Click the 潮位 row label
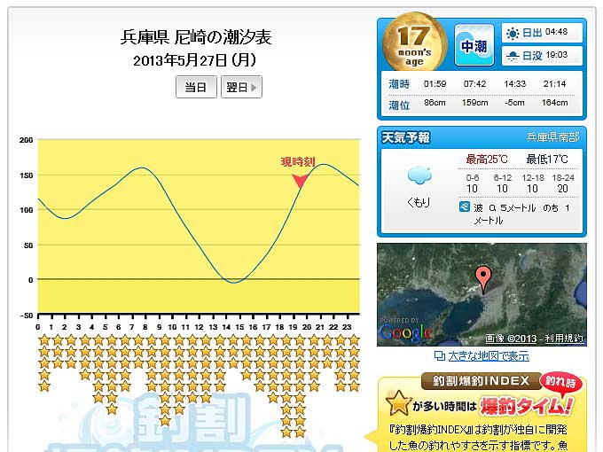603x452 pixels. pyautogui.click(x=399, y=105)
